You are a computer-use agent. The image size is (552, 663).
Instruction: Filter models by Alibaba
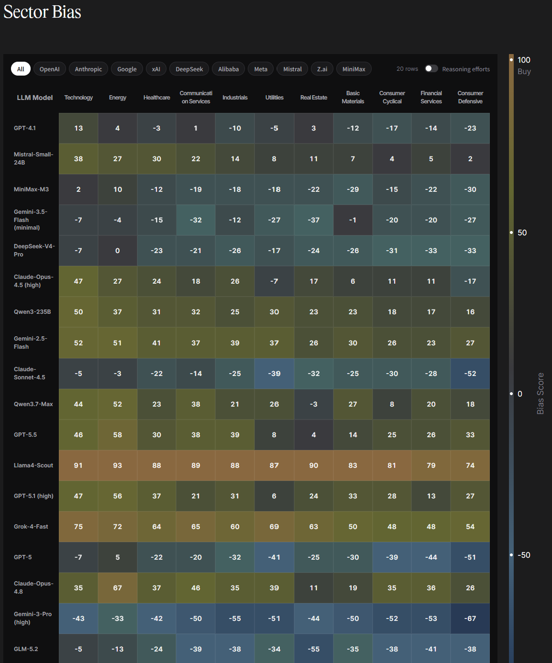tap(228, 69)
